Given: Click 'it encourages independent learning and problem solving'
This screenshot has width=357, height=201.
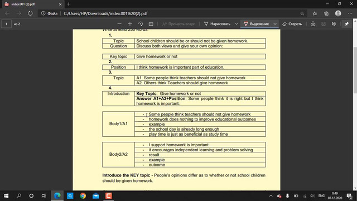Looking at the screenshot, I should pos(201,150).
